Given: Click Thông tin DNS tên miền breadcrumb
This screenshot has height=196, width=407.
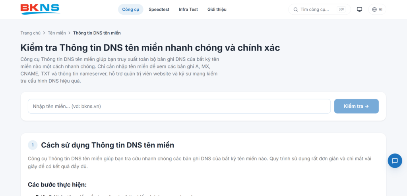Looking at the screenshot, I should pyautogui.click(x=97, y=33).
